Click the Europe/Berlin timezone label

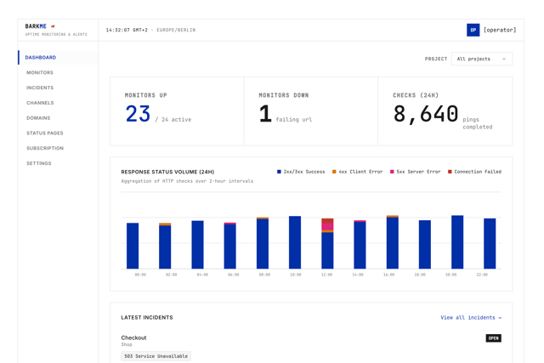click(x=176, y=31)
